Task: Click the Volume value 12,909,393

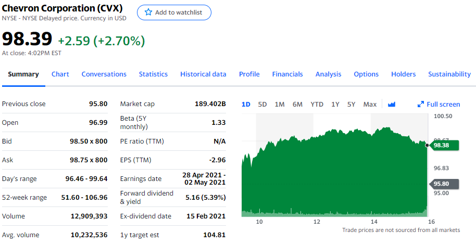Action: (89, 216)
